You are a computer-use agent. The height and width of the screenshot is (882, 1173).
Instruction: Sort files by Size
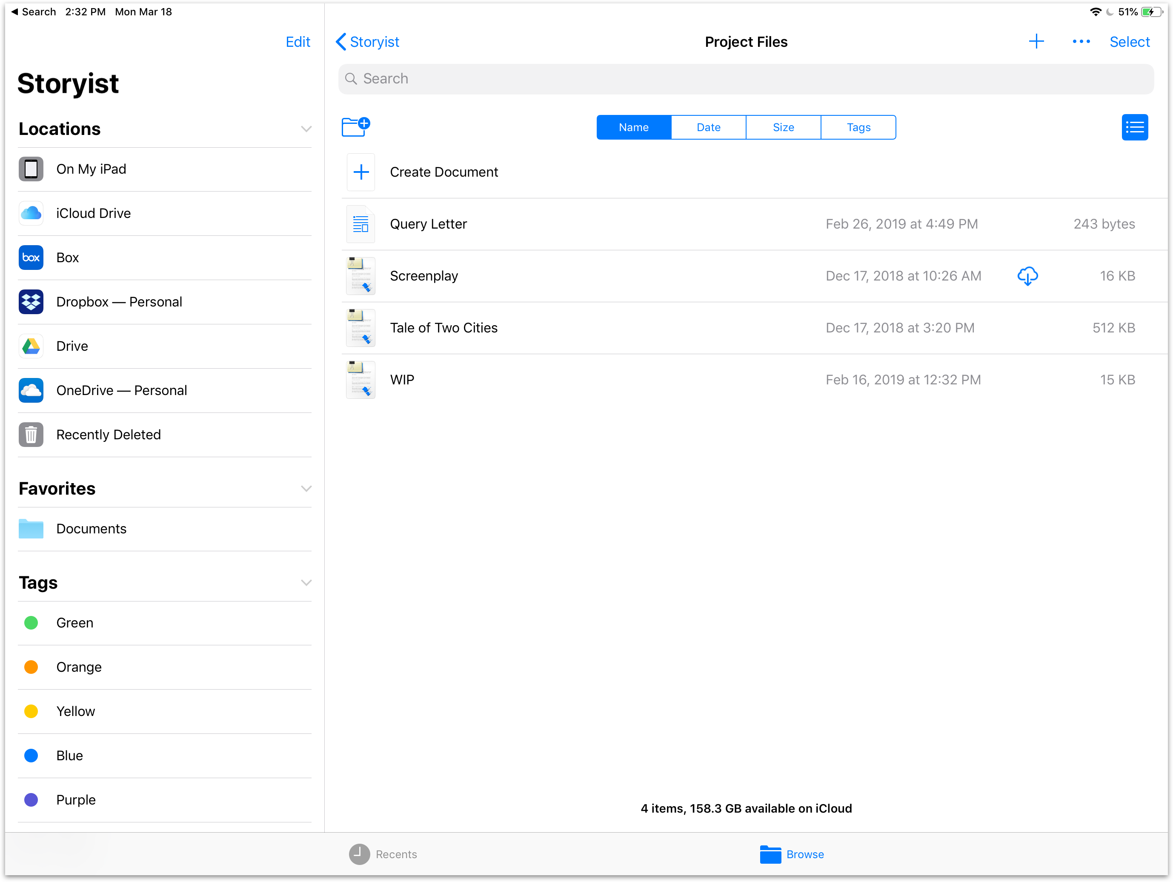(783, 127)
